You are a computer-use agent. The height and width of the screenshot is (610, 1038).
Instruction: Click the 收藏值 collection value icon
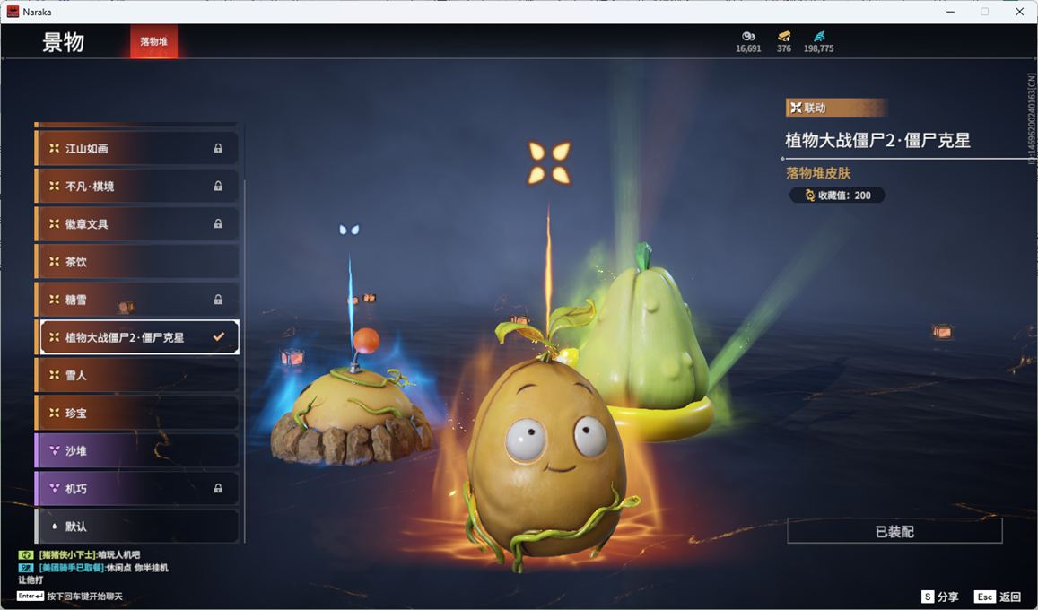pyautogui.click(x=810, y=196)
